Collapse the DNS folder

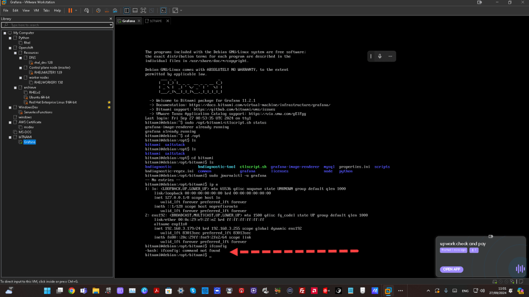tap(21, 58)
